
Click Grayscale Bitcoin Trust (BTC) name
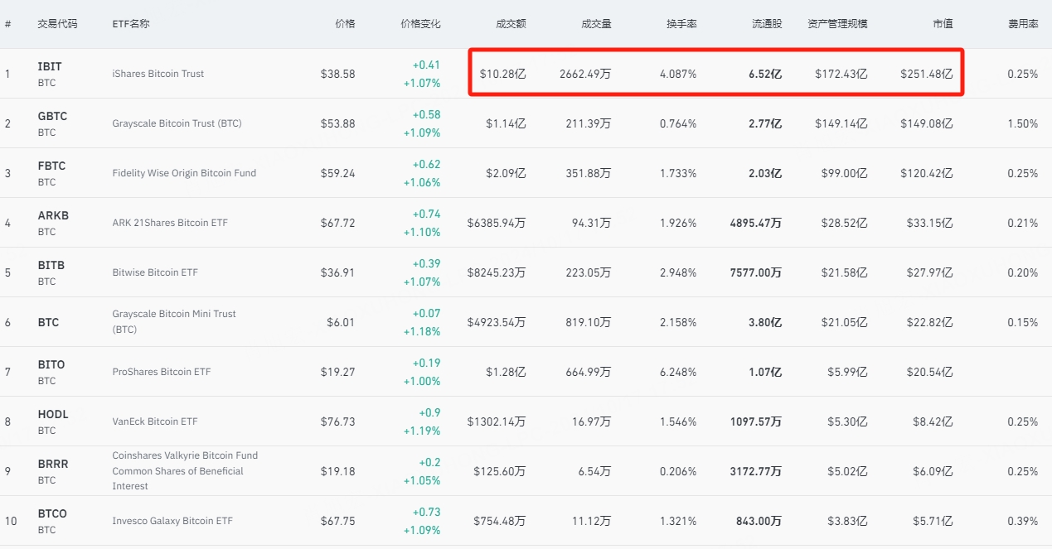(x=177, y=123)
